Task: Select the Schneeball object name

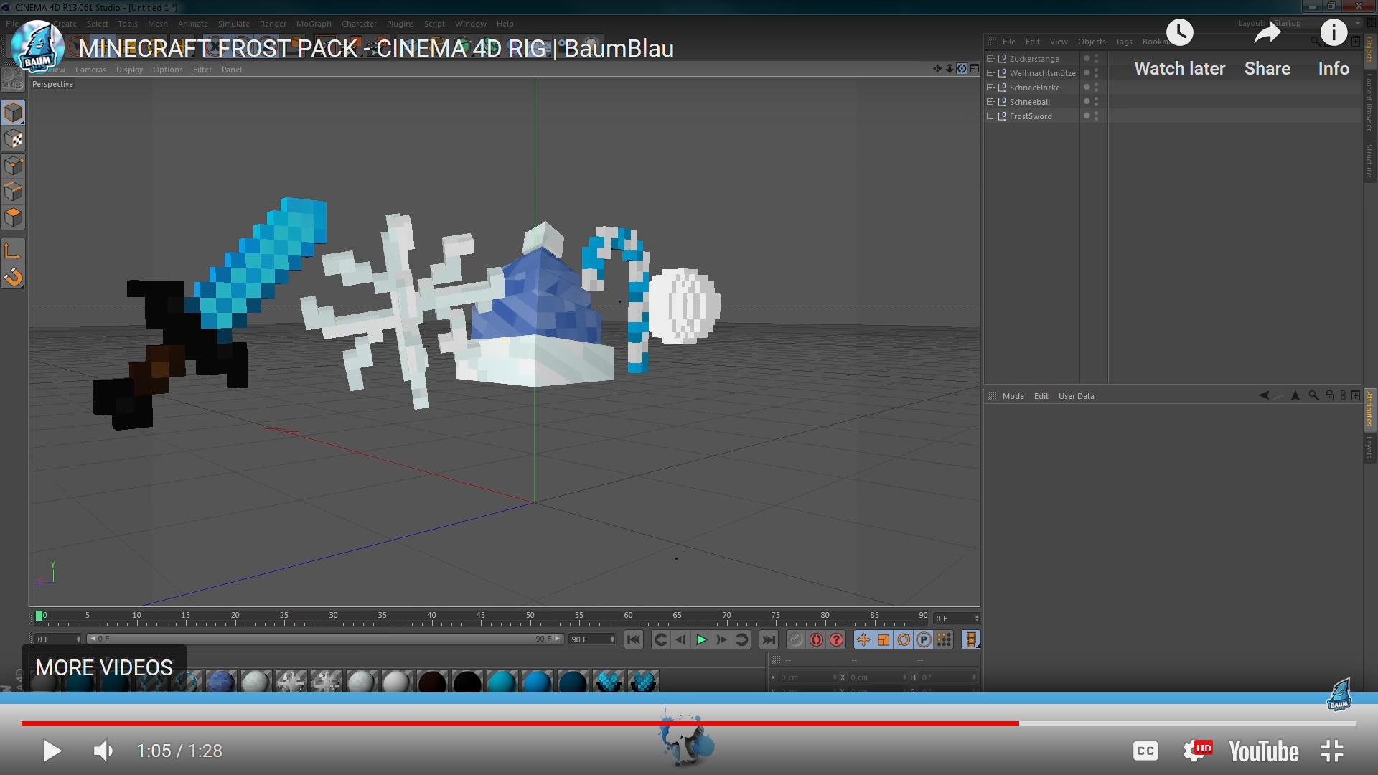Action: 1030,102
